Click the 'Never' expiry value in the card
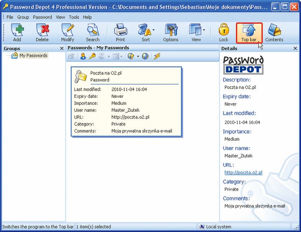The height and width of the screenshot is (232, 301). point(117,96)
